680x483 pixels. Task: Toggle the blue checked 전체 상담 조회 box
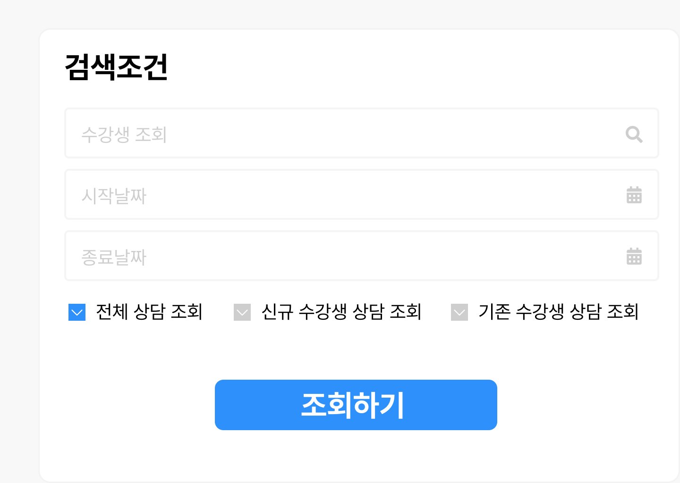pyautogui.click(x=77, y=312)
